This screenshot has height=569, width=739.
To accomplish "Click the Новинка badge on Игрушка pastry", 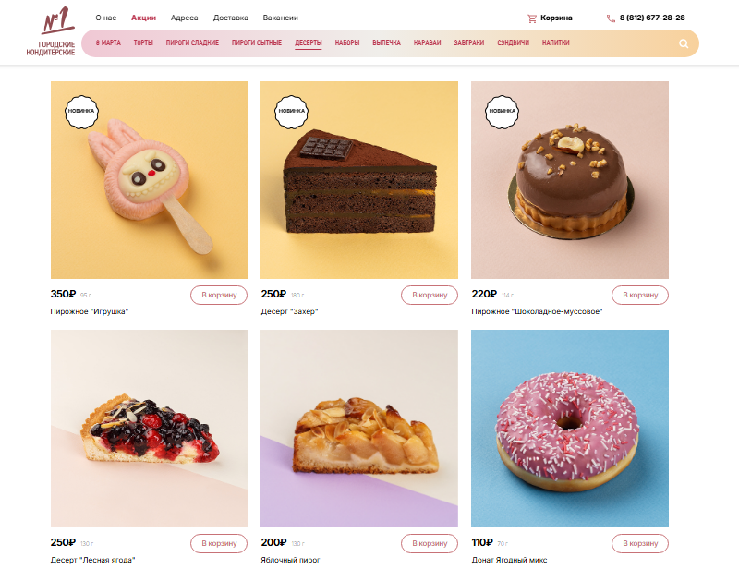I will pyautogui.click(x=81, y=112).
